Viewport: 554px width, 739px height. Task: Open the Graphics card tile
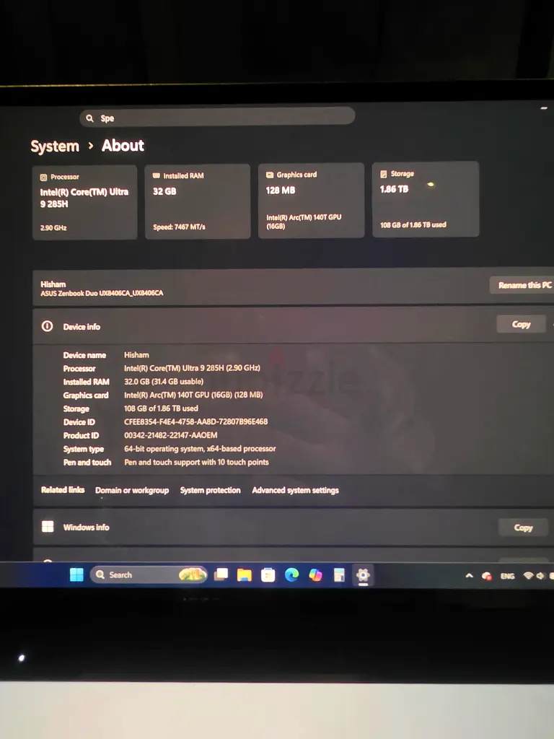311,201
